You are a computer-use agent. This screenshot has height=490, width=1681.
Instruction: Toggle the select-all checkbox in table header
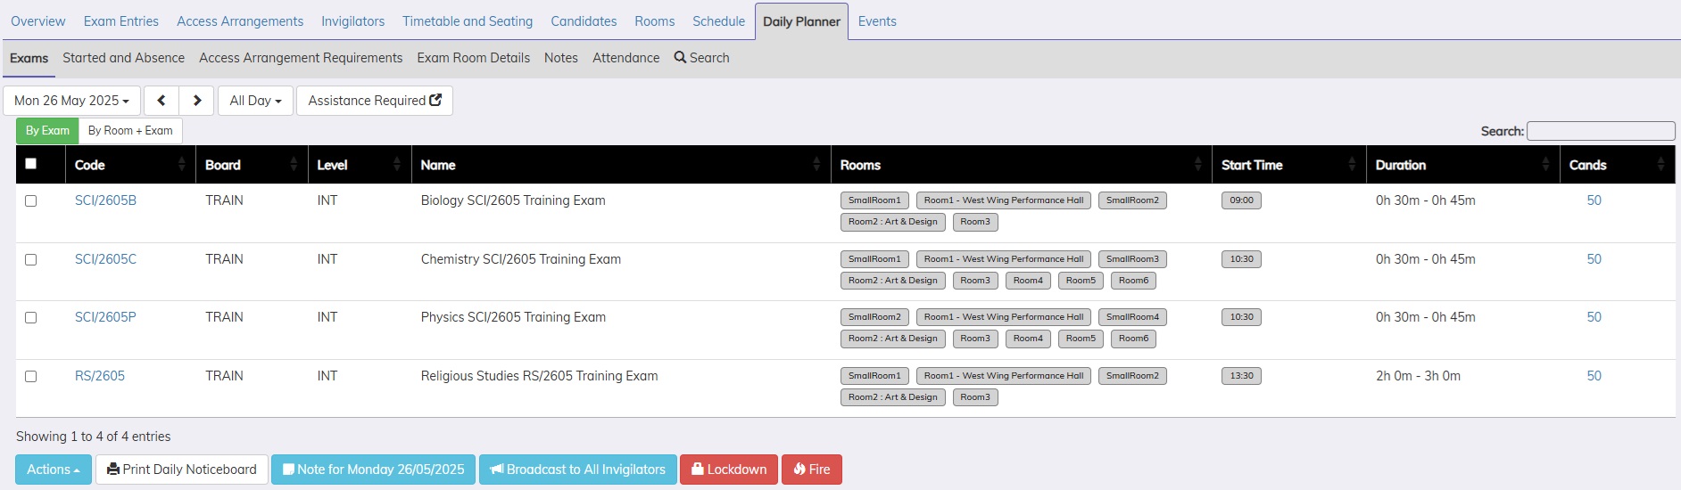[31, 164]
